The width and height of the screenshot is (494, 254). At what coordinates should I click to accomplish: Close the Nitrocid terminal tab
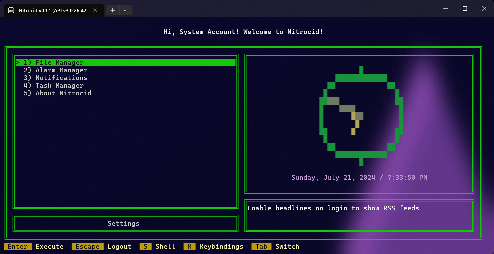tap(95, 10)
